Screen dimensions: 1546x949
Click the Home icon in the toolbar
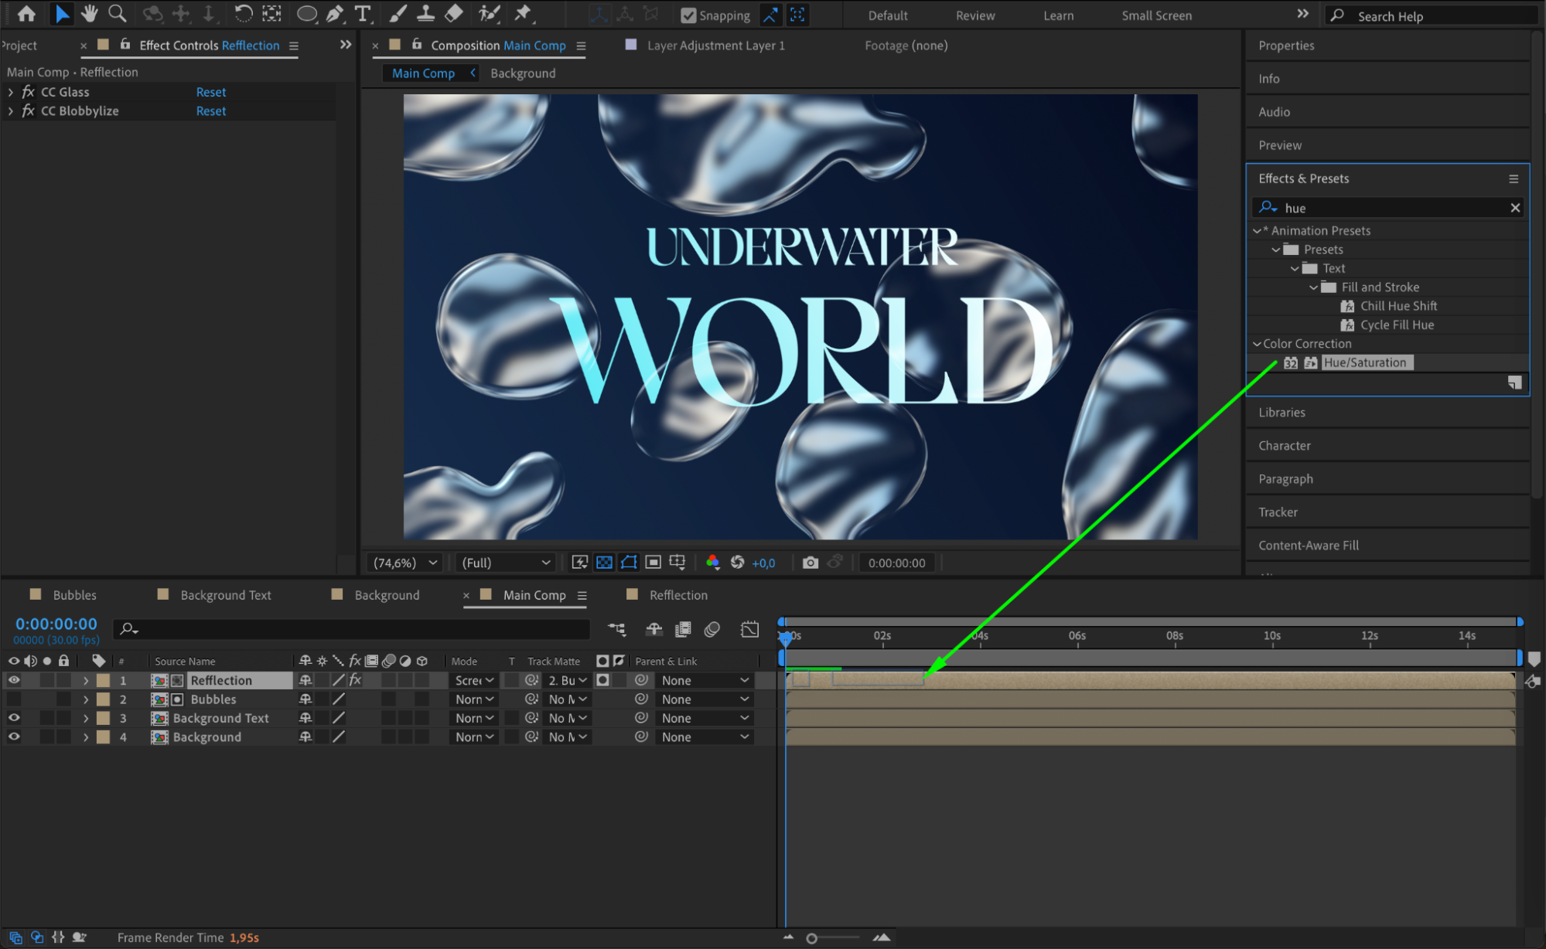(26, 13)
